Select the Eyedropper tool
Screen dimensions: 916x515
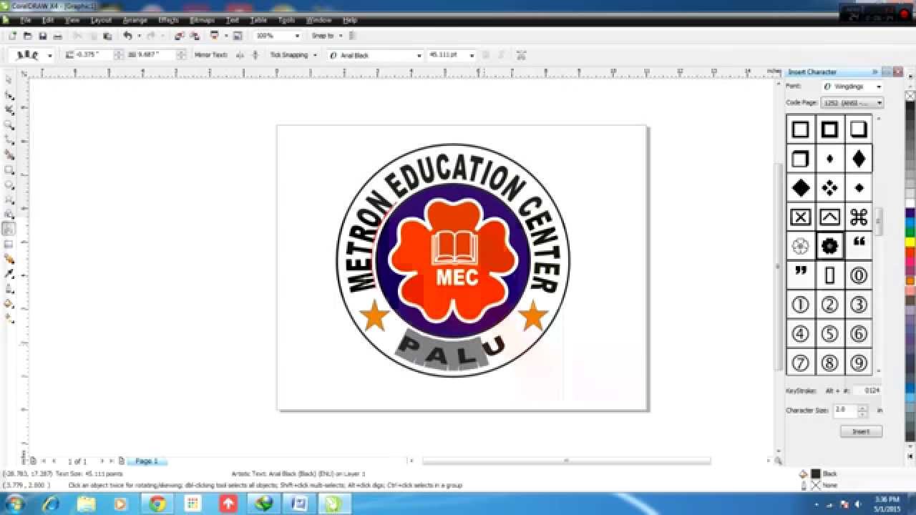pos(9,274)
